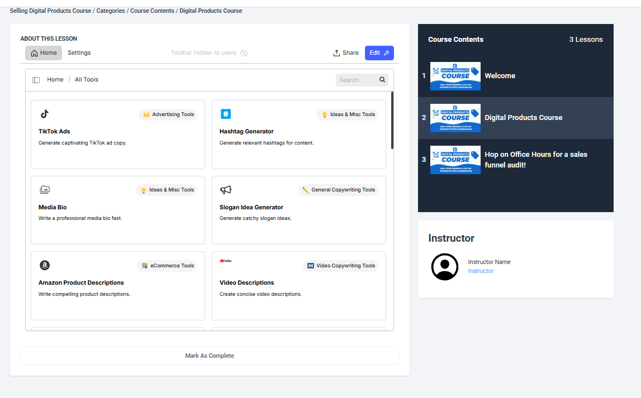This screenshot has width=641, height=398.
Task: Click into the Search input field
Action: (356, 80)
